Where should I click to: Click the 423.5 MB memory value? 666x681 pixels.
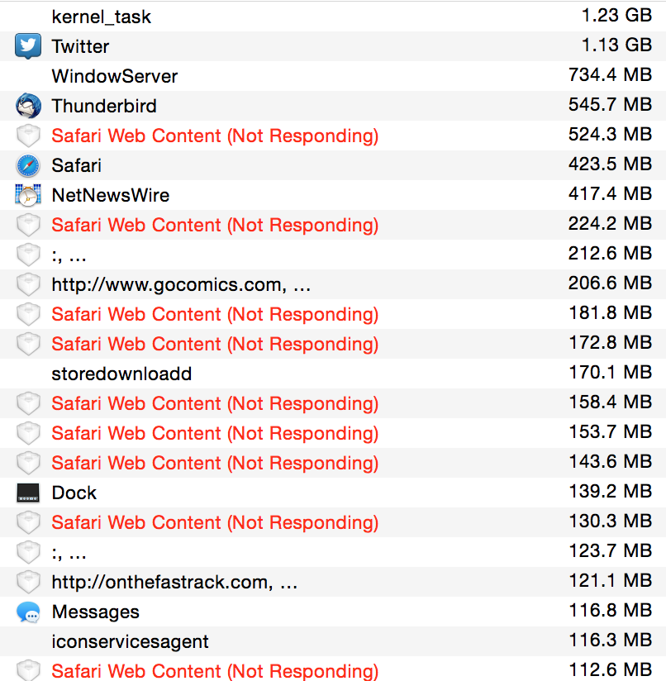611,164
